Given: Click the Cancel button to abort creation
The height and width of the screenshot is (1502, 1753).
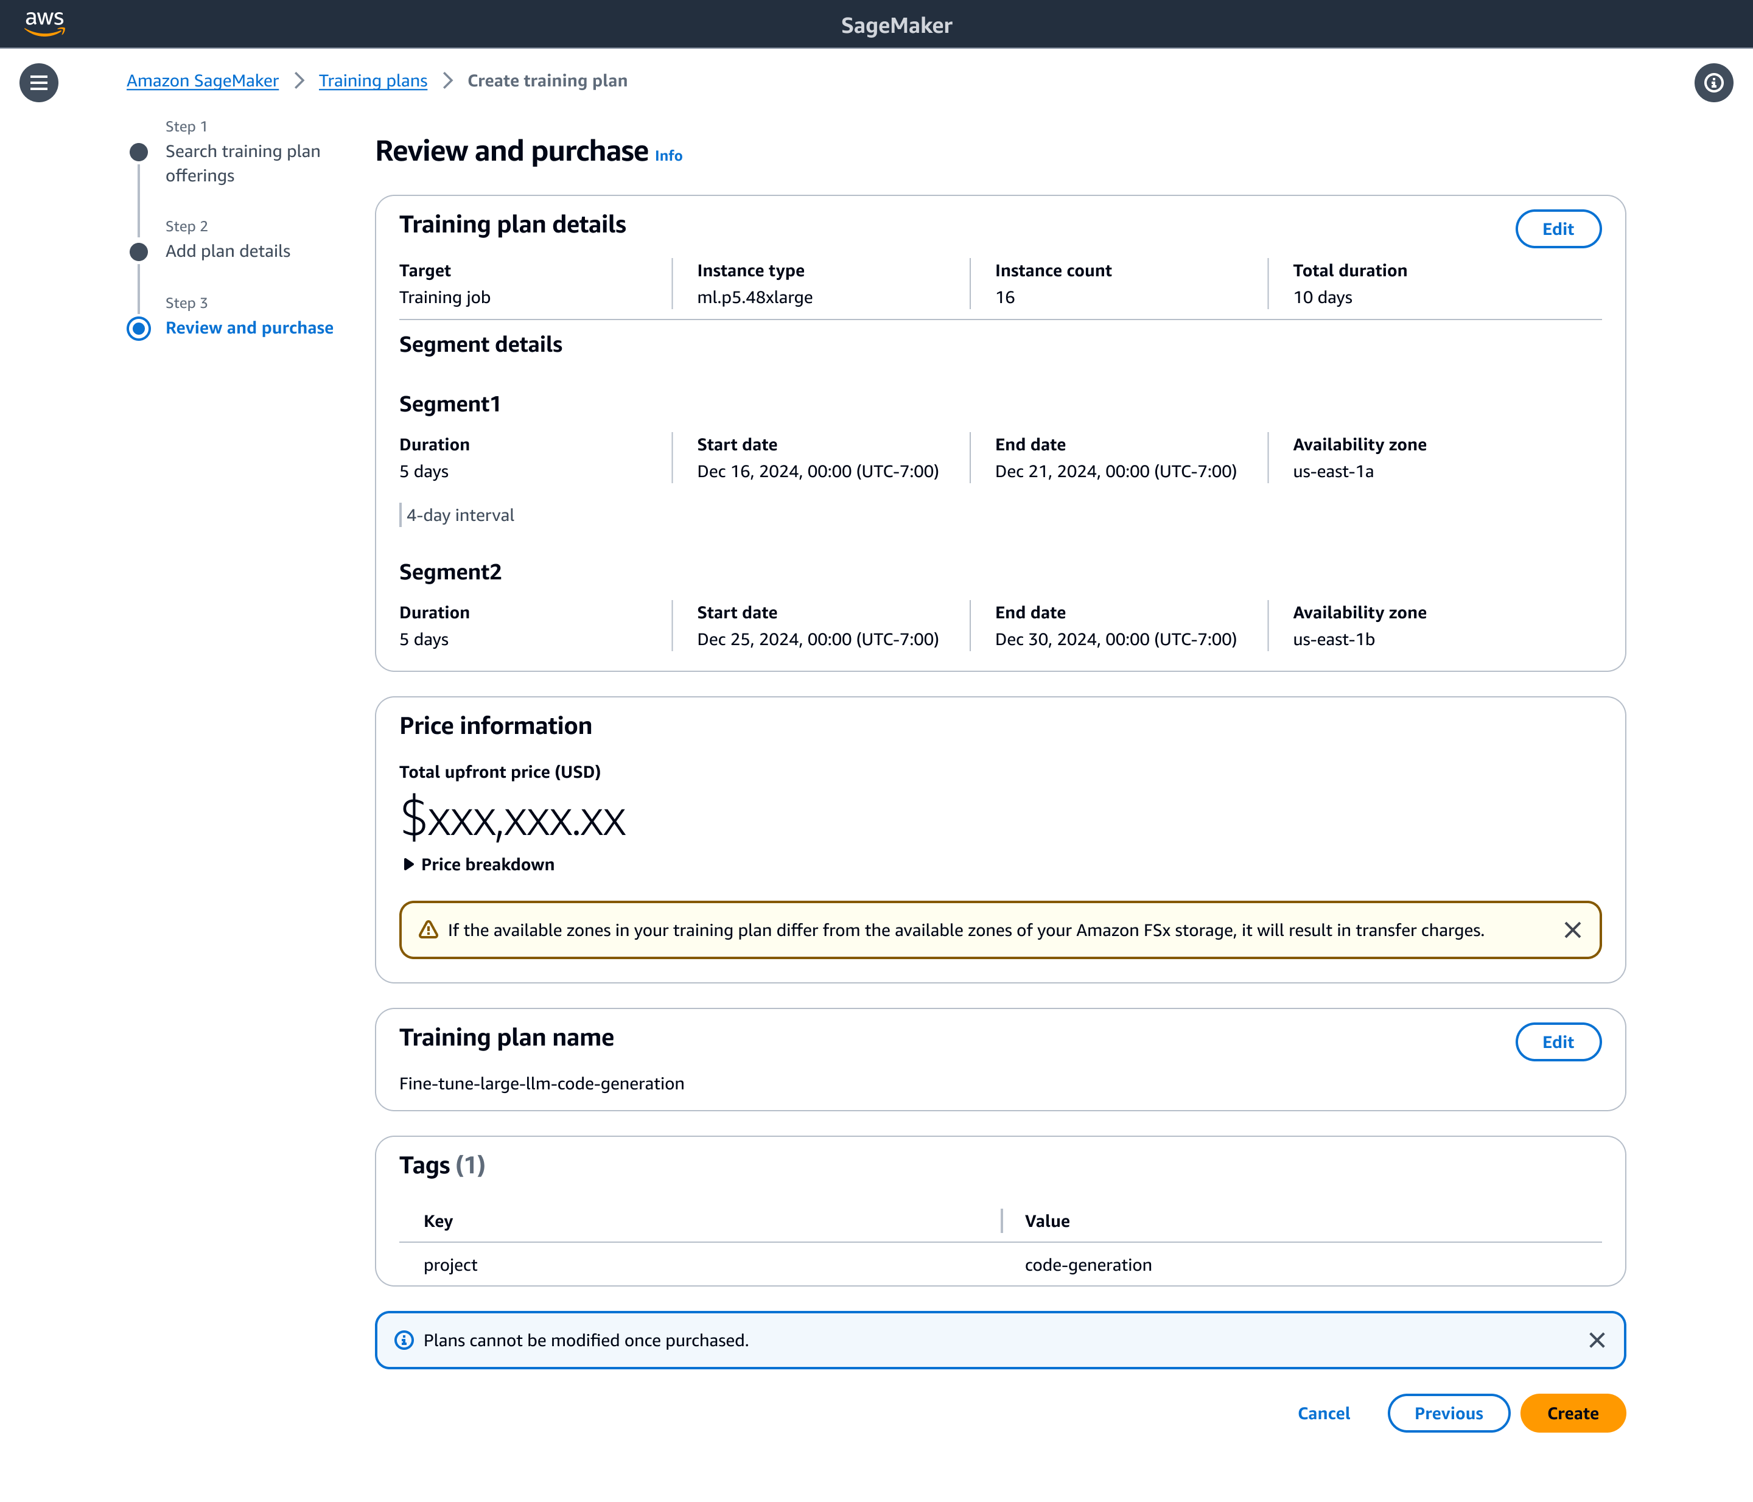Looking at the screenshot, I should pyautogui.click(x=1324, y=1413).
